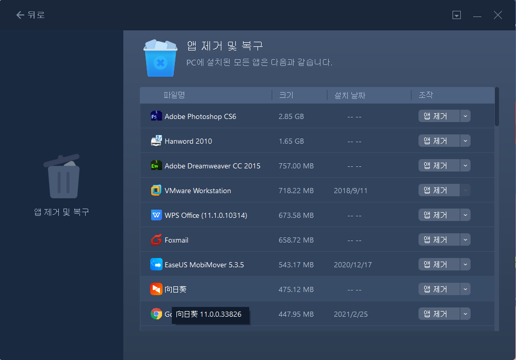Screen dimensions: 516x360
Task: Click the Adobe Dreamweaver CC 2015 icon
Action: pyautogui.click(x=156, y=165)
